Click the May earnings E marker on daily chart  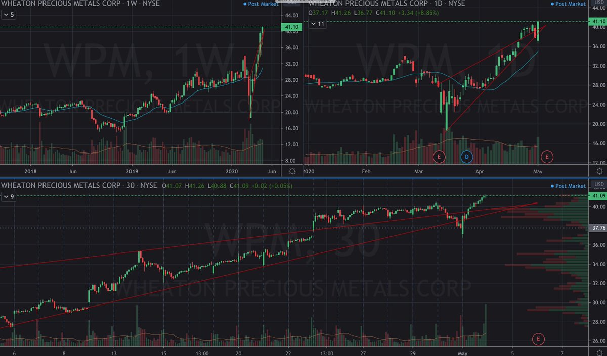[547, 157]
